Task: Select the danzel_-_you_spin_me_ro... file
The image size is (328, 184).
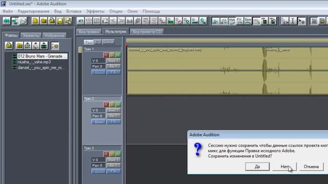Action: pos(41,68)
